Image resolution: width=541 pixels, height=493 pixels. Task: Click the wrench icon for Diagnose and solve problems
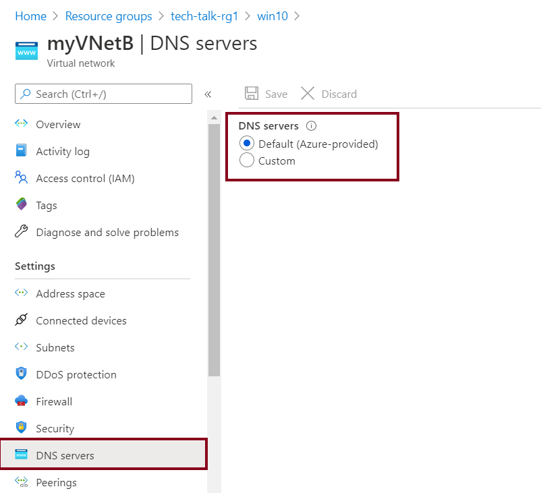(x=21, y=231)
